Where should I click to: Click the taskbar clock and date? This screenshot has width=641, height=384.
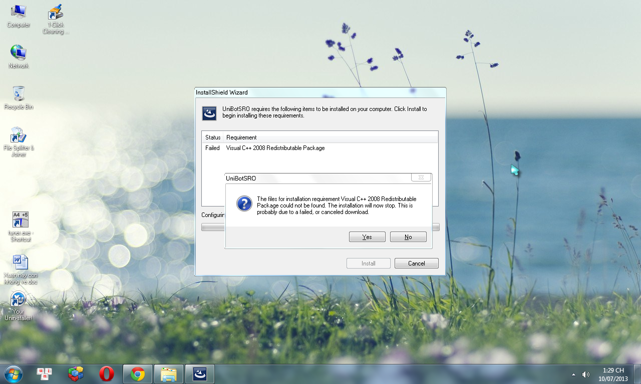click(614, 374)
